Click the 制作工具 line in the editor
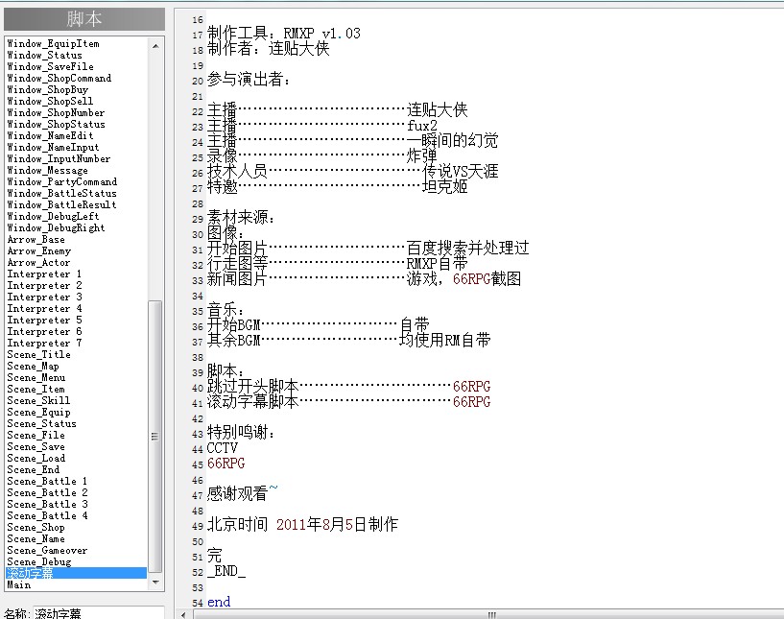784x619 pixels. (x=283, y=34)
